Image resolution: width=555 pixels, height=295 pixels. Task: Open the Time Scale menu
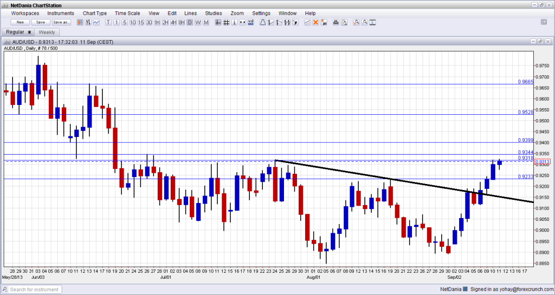point(127,13)
